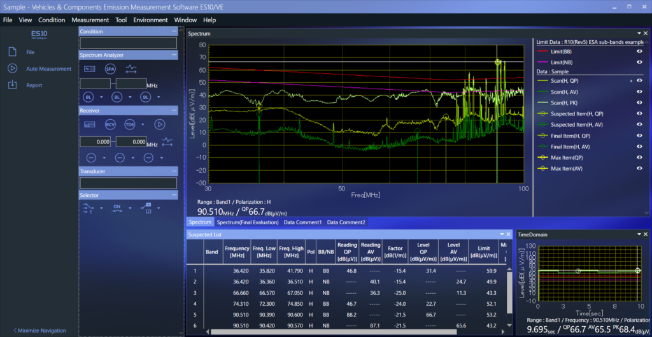Switch to Data Comment2 tab
652x337 pixels.
346,222
